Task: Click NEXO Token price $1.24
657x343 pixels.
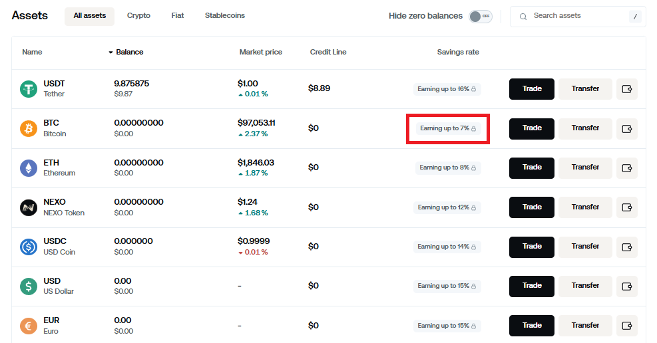Action: 247,202
